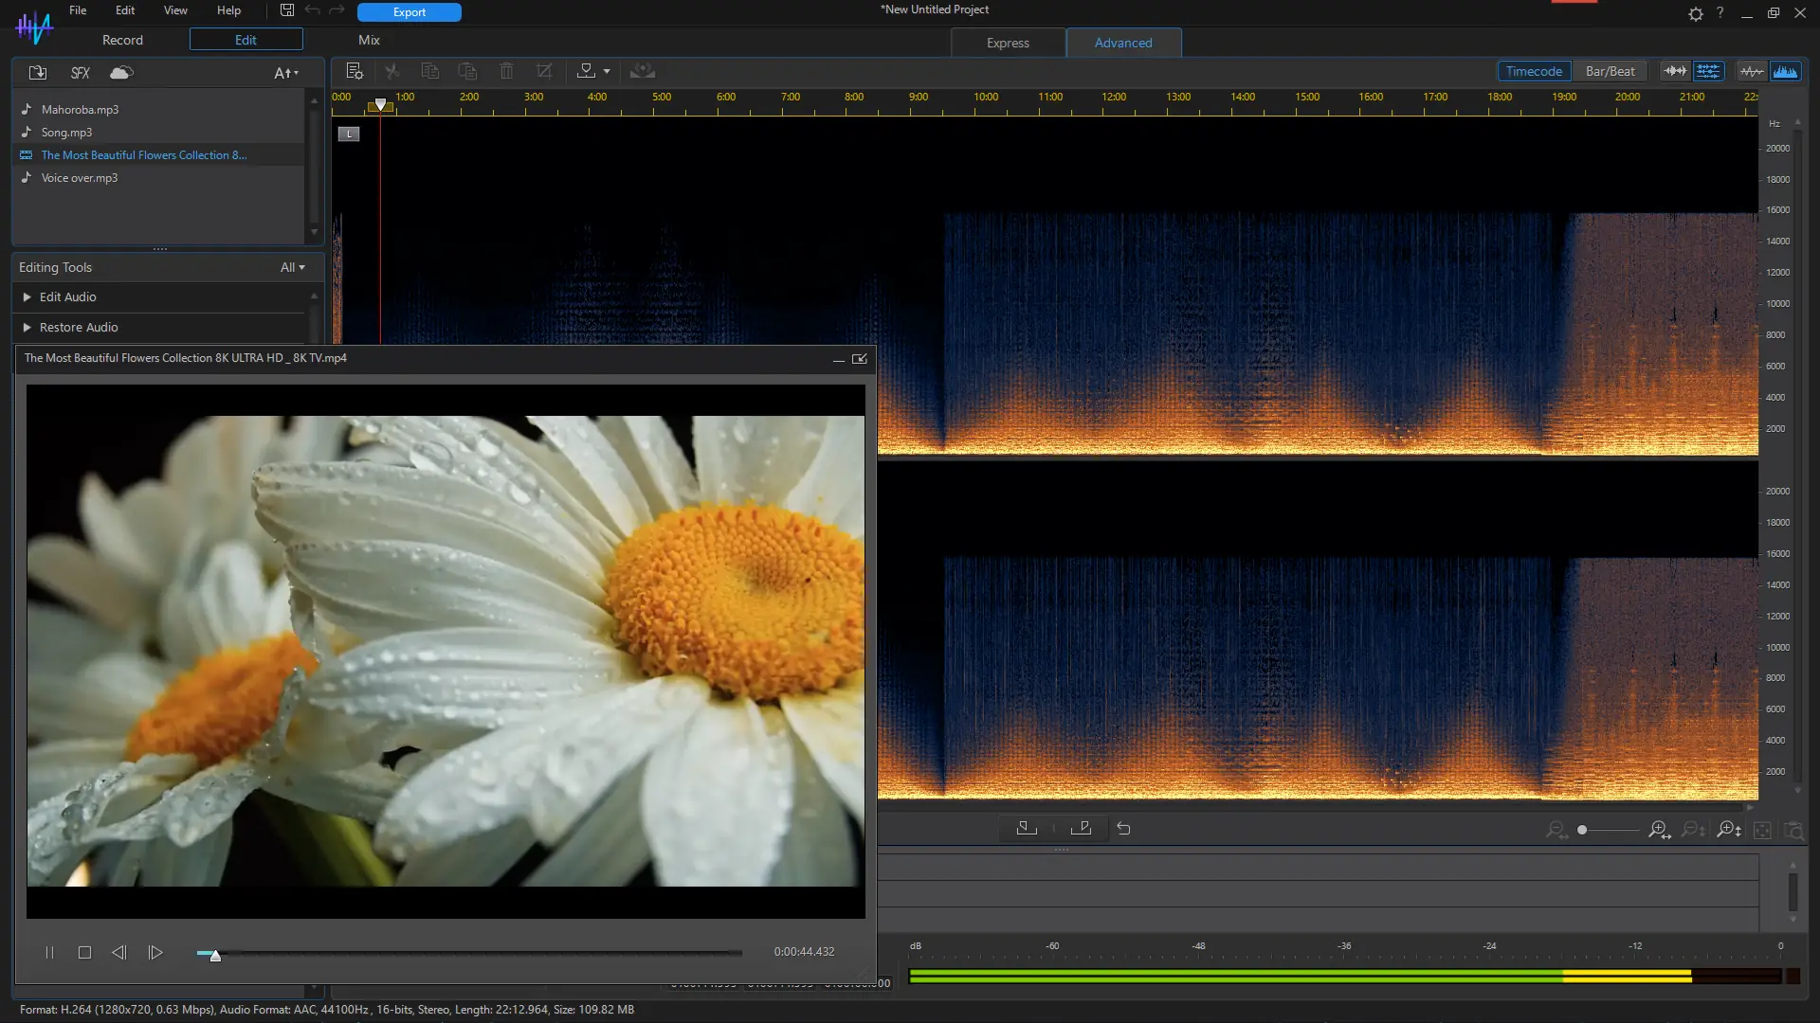This screenshot has height=1023, width=1820.
Task: Click the undo arrow in viewer toolbar
Action: coord(1123,829)
